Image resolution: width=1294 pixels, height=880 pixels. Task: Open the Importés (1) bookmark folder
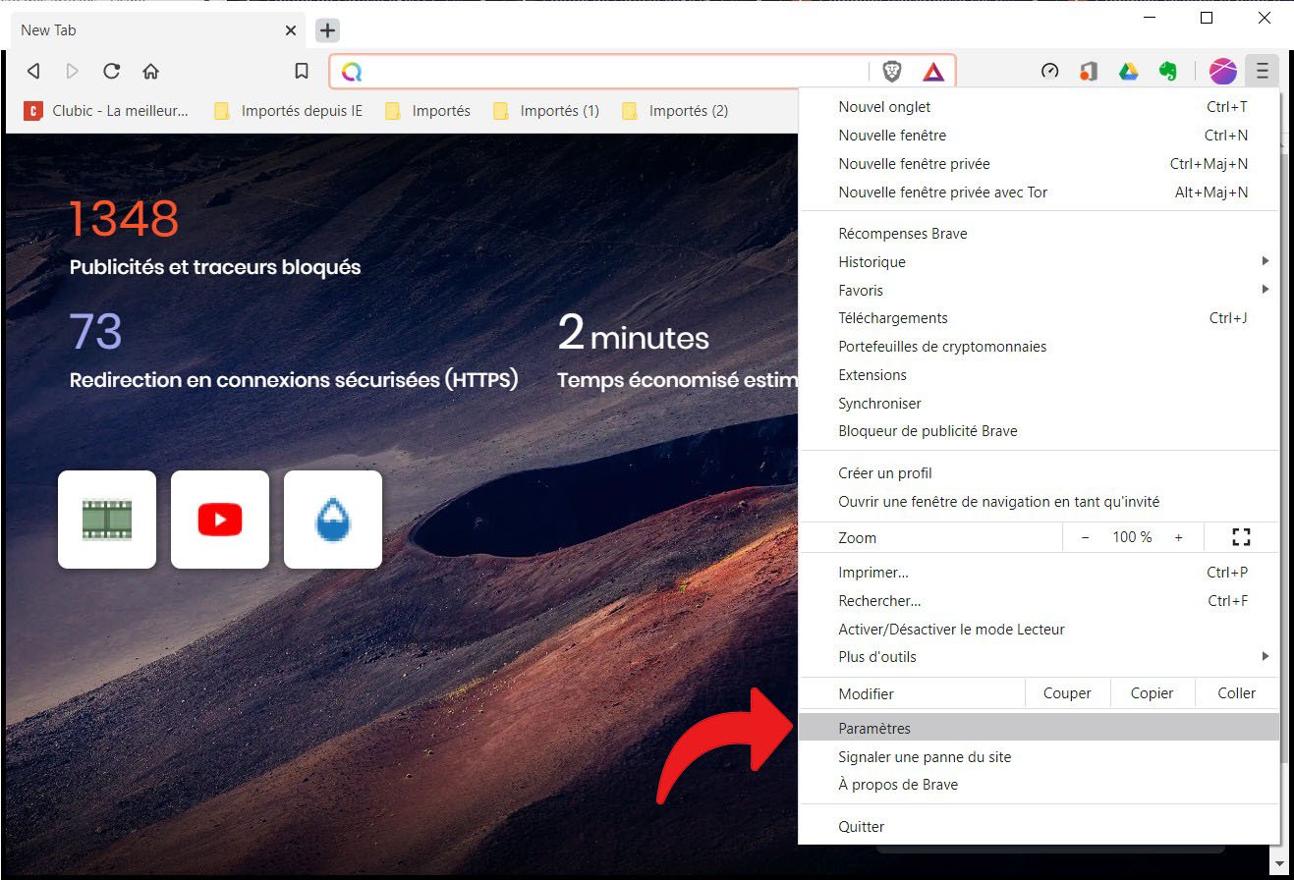[x=545, y=111]
